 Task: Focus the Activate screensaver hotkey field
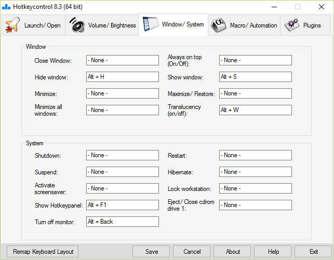[123, 188]
